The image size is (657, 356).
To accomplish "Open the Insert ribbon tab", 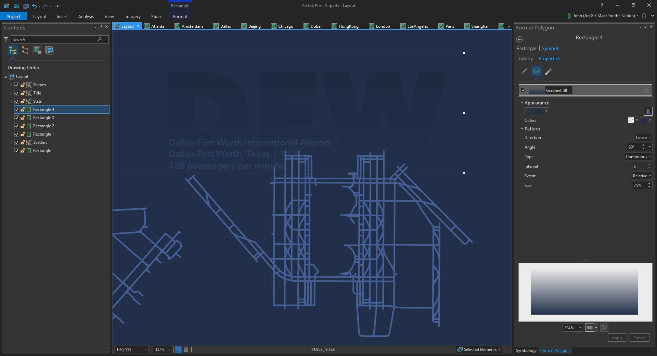I will [x=62, y=16].
